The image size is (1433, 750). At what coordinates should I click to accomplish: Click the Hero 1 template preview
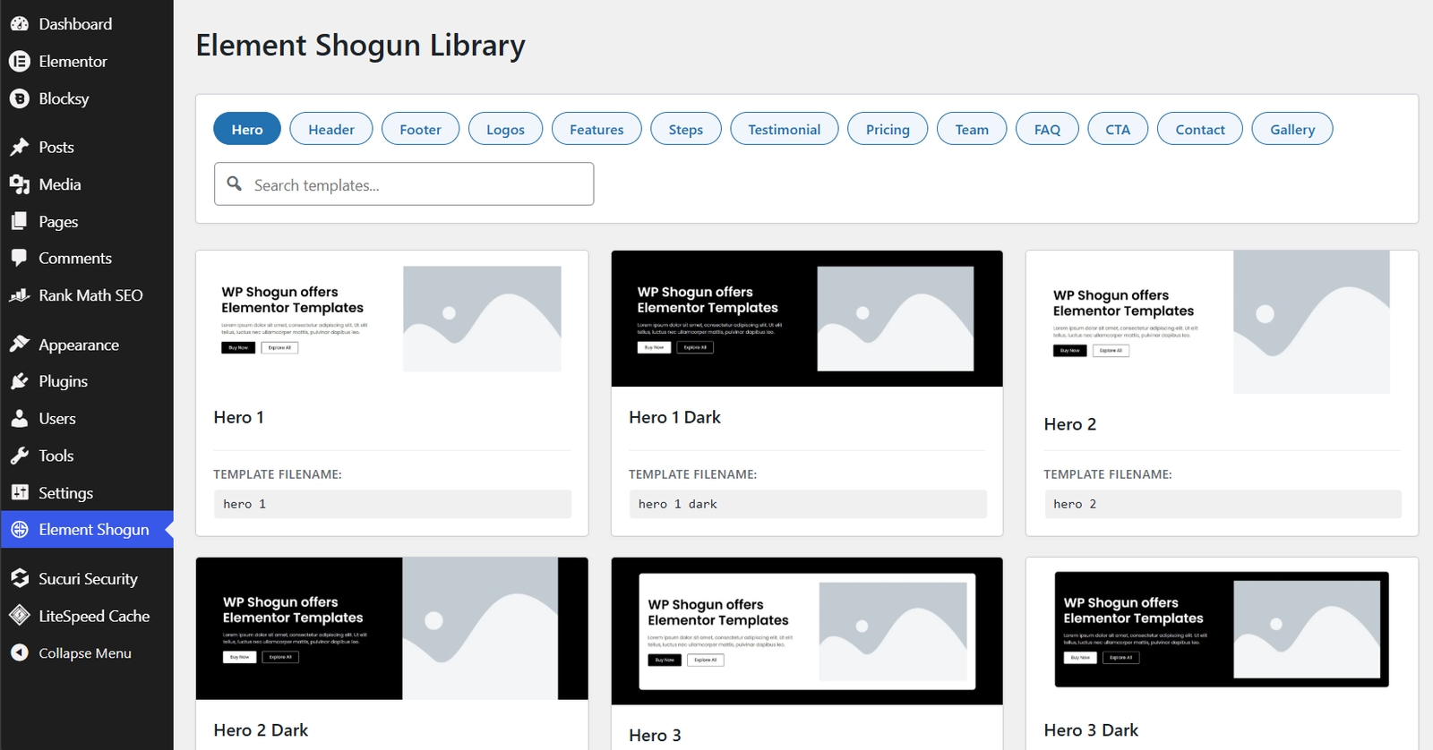pyautogui.click(x=392, y=319)
